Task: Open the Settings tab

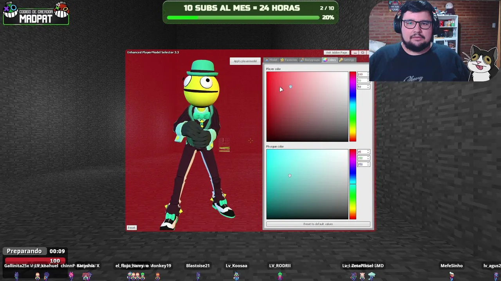Action: (x=347, y=60)
